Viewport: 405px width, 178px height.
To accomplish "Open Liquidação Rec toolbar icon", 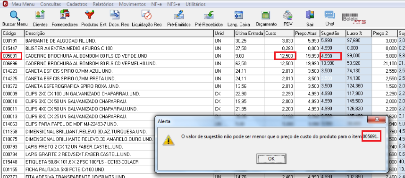I will 146,15.
